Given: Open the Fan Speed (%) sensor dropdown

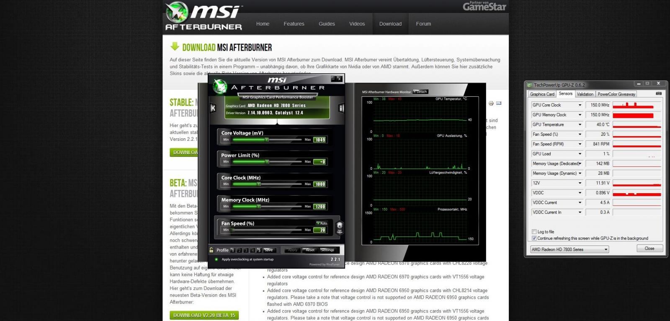Looking at the screenshot, I should coord(580,135).
